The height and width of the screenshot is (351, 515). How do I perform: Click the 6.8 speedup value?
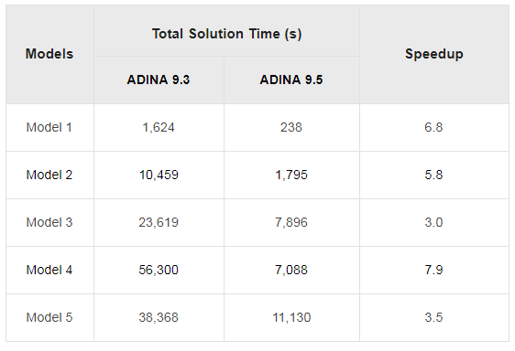[433, 127]
